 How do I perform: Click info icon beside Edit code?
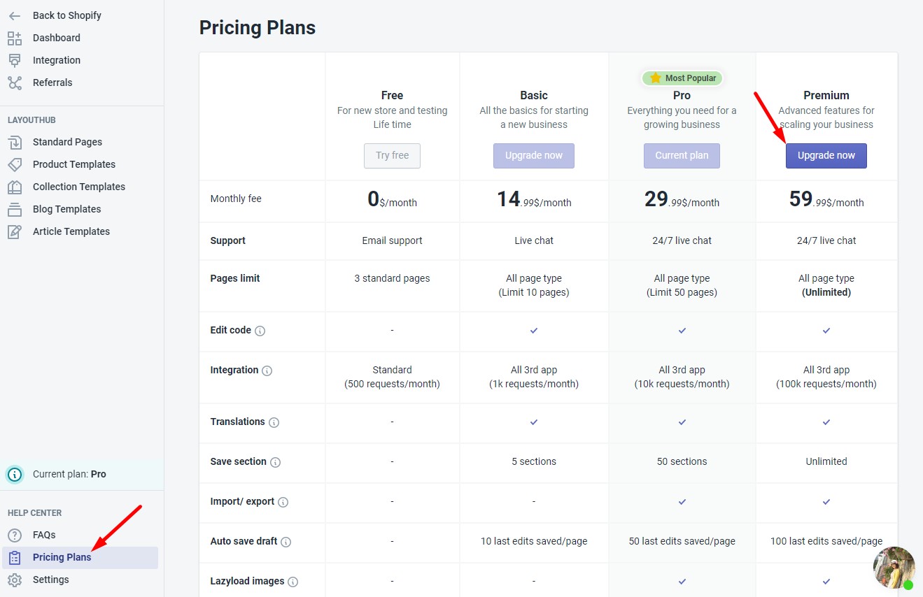(x=260, y=331)
